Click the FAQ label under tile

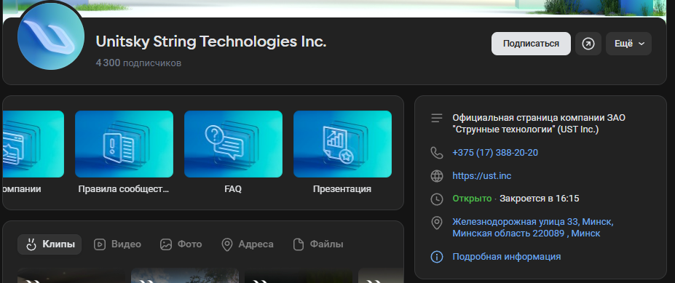pyautogui.click(x=233, y=189)
